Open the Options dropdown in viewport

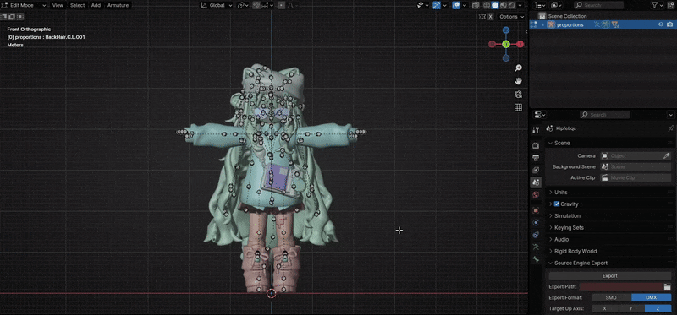[511, 16]
